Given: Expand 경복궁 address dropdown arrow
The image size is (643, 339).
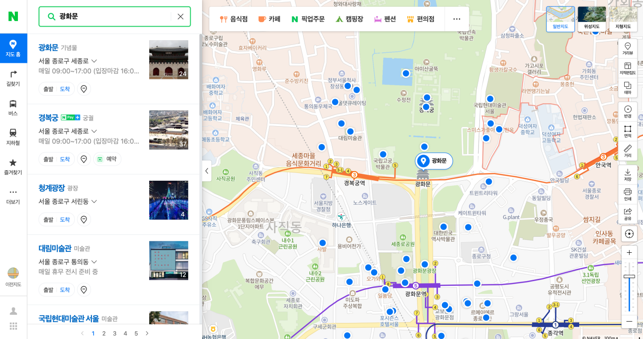Looking at the screenshot, I should 94,131.
